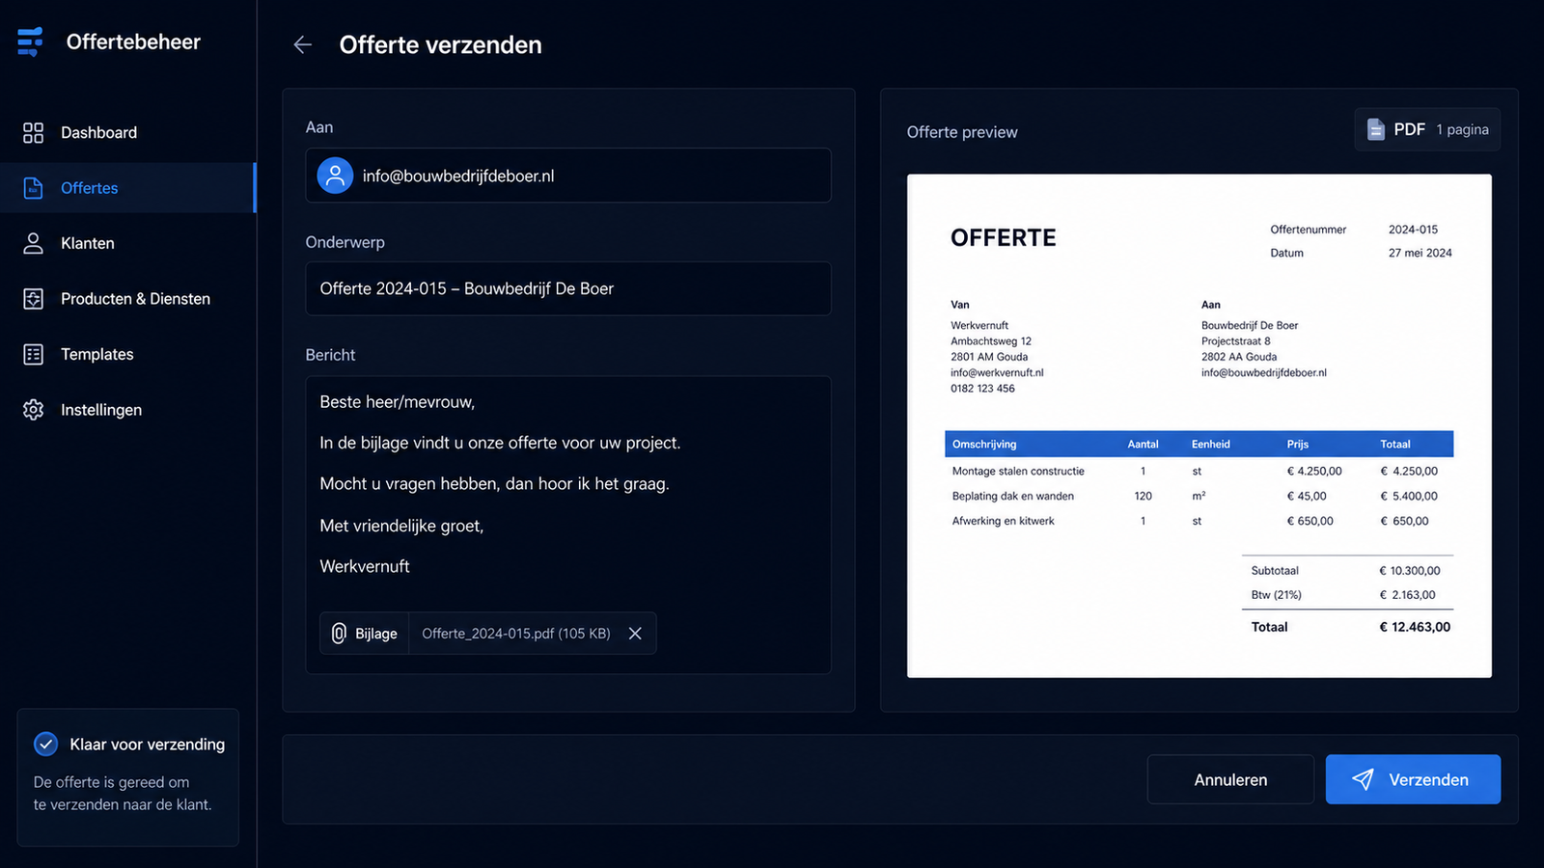
Task: Open Producten & Diensten menu item
Action: [x=128, y=299]
